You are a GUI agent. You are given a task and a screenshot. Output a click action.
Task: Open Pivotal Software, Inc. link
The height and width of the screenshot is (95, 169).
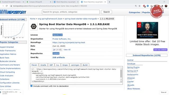coord(62,39)
